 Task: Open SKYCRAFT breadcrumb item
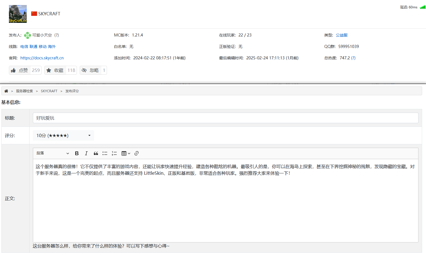click(49, 91)
